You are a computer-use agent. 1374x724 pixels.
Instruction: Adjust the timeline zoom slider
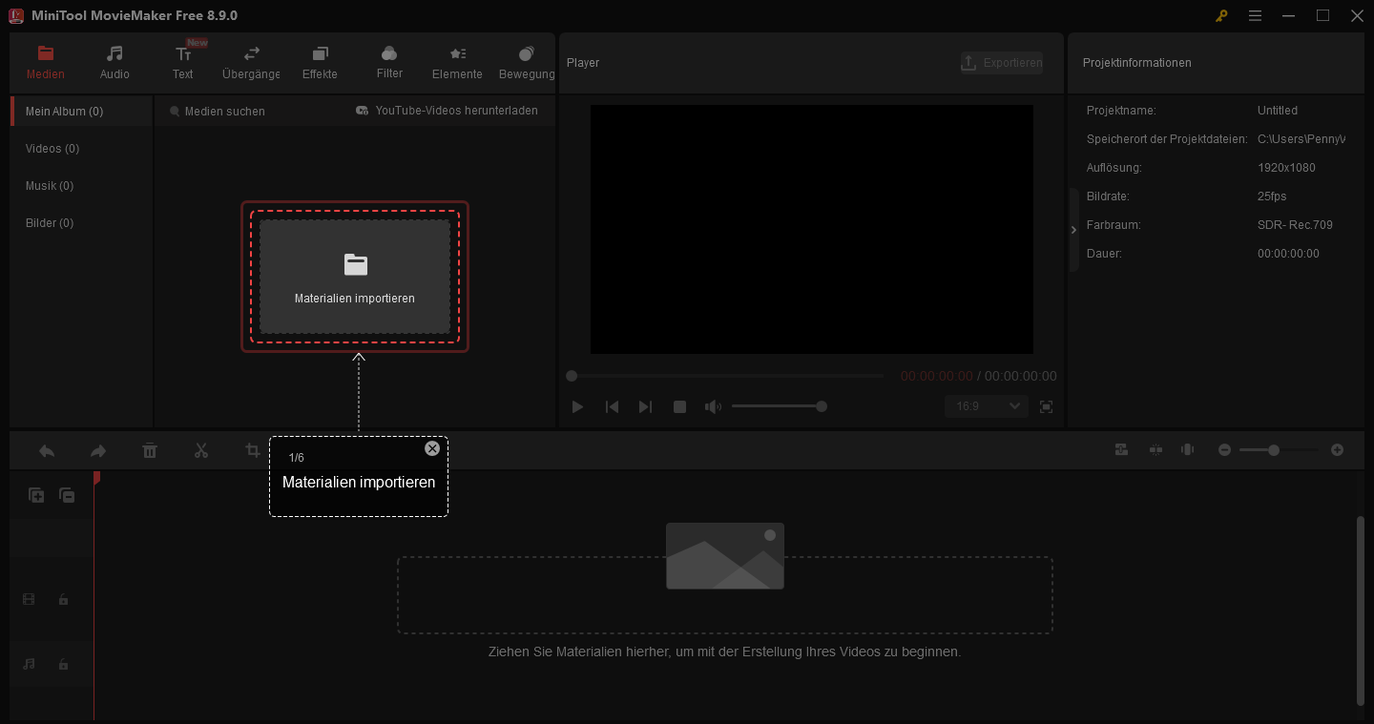pyautogui.click(x=1278, y=450)
